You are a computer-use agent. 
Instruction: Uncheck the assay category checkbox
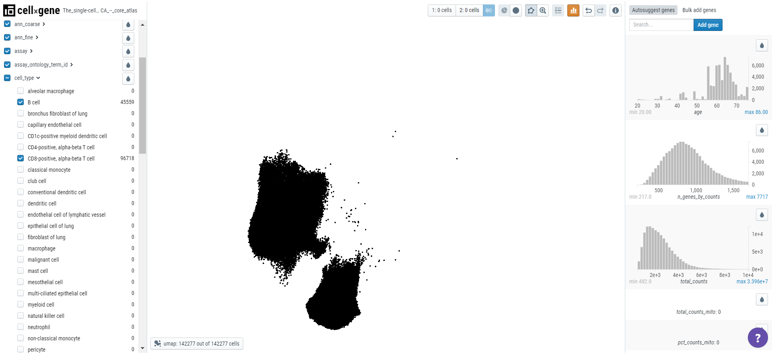click(x=7, y=51)
